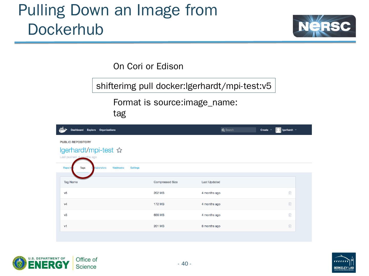This screenshot has width=369, height=276.
Task: Go to the Explore page
Action: 91,130
